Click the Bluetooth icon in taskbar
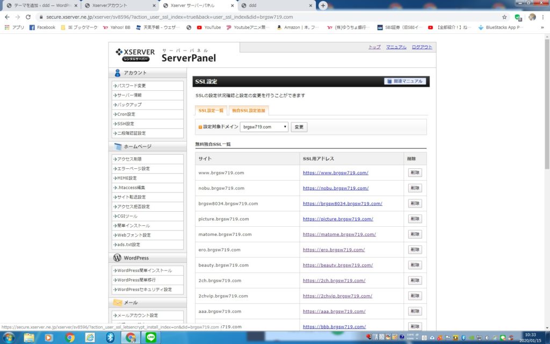The height and width of the screenshot is (344, 550). click(110, 337)
